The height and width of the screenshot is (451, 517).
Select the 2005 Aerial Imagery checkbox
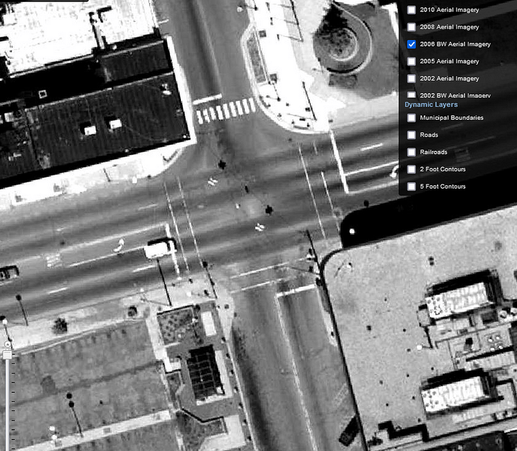coord(412,61)
